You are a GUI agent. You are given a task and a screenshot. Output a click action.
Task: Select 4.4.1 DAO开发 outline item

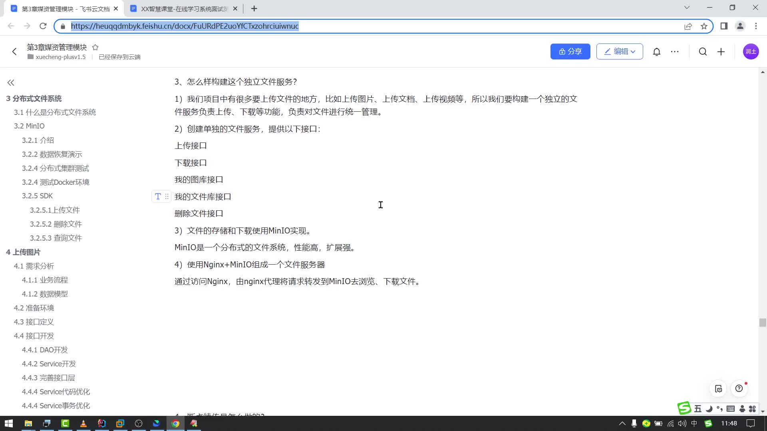click(45, 350)
